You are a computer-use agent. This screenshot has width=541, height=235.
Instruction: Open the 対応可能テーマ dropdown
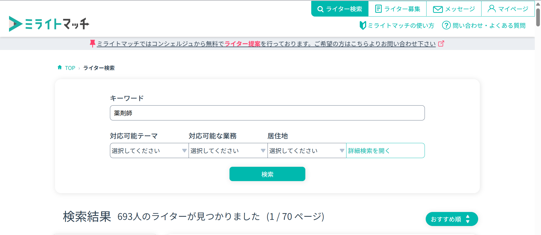tap(149, 151)
